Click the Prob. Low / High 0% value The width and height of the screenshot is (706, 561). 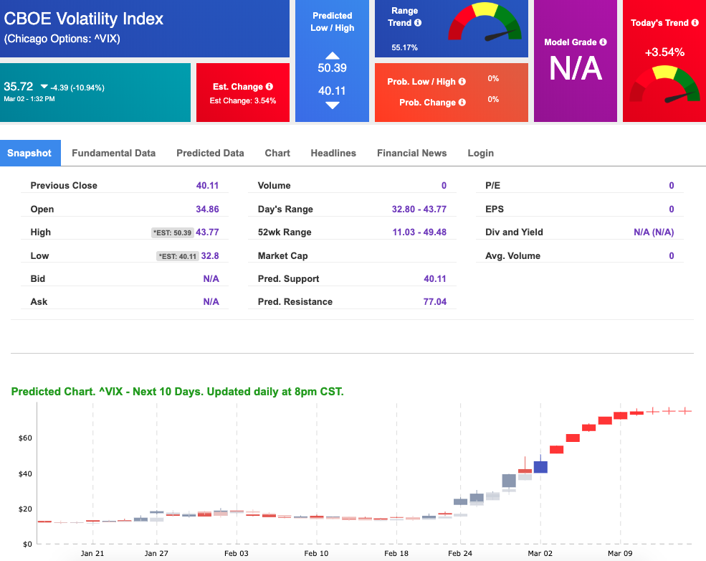click(x=493, y=78)
